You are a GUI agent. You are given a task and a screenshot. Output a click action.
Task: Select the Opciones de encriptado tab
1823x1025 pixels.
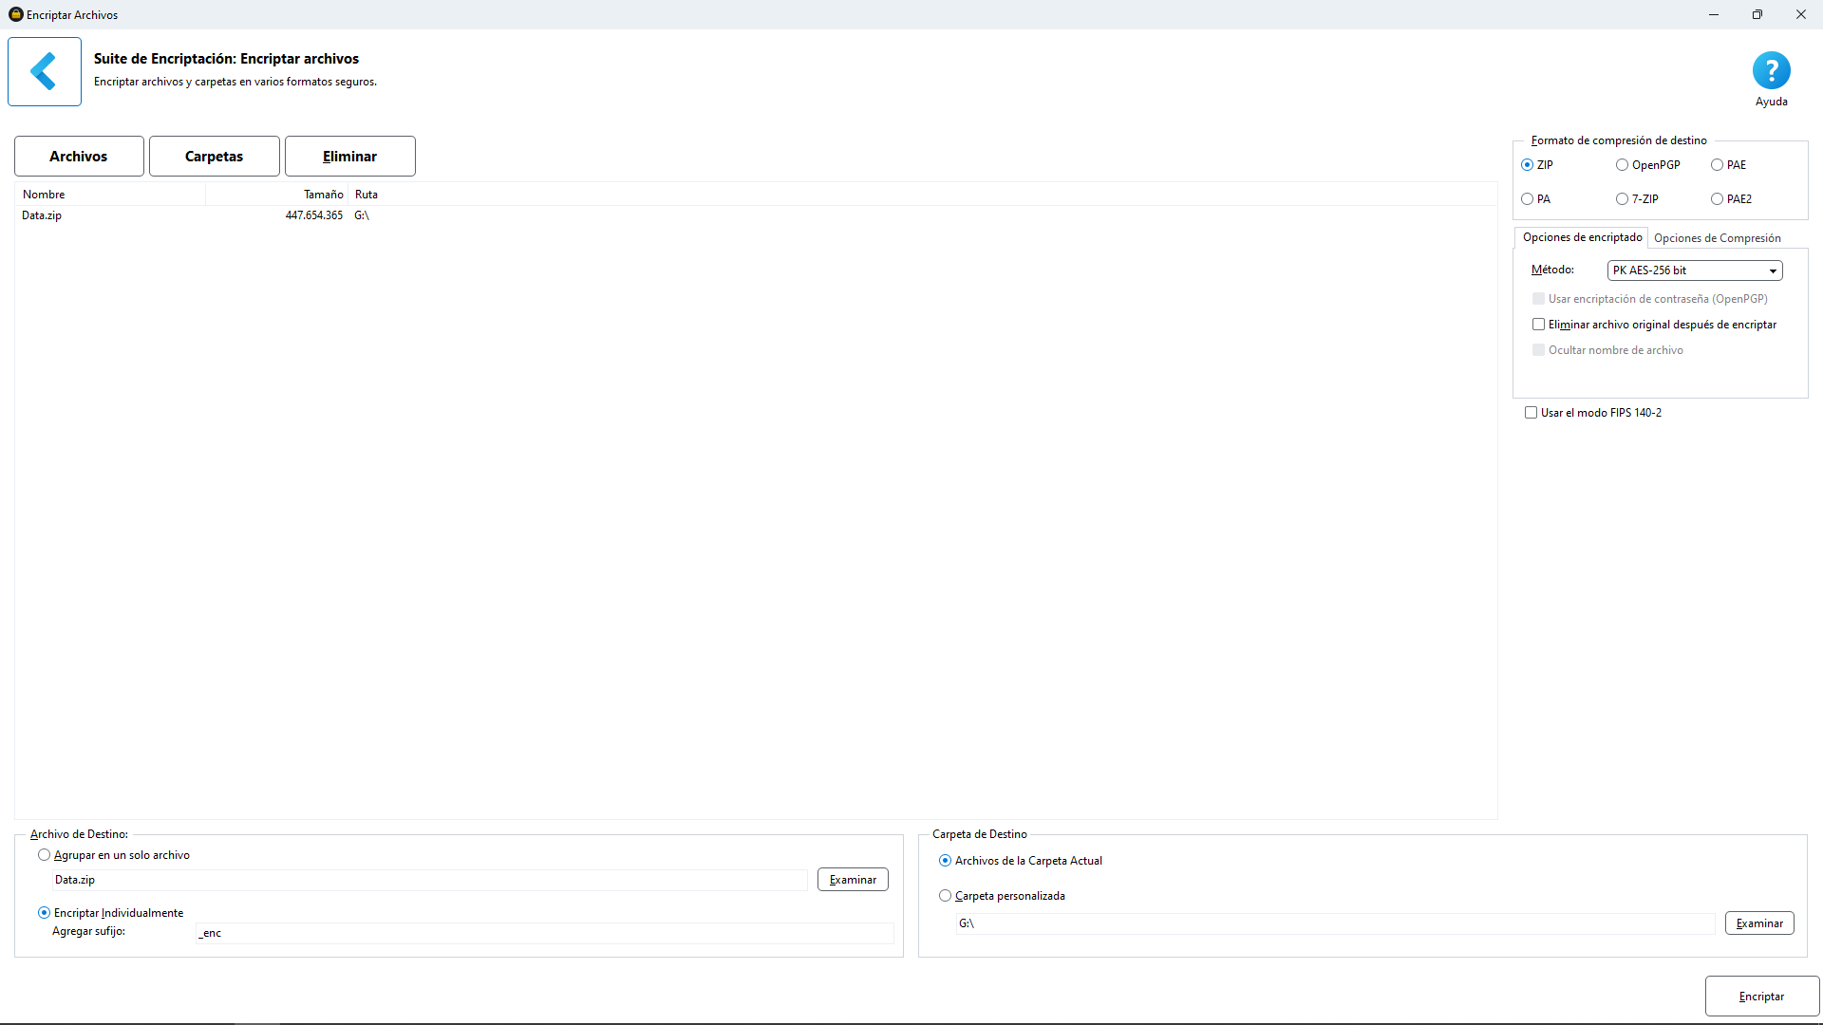point(1582,237)
